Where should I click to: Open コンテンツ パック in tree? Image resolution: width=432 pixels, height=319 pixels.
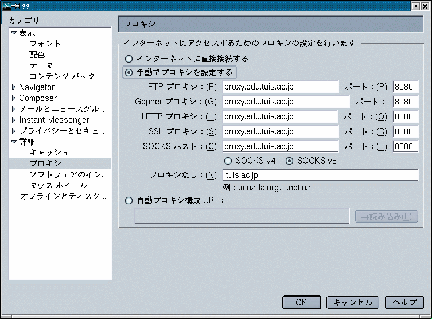pos(62,76)
